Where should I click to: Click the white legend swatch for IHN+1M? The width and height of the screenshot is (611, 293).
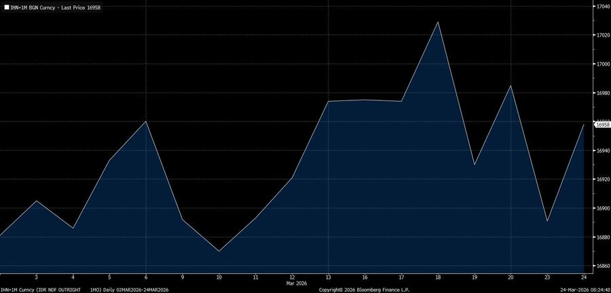point(6,7)
